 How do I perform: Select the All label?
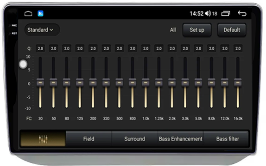tap(173, 30)
